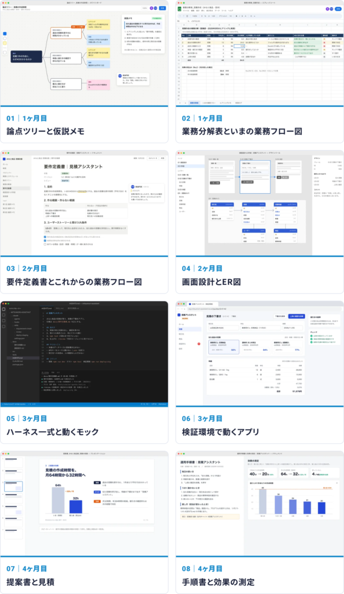Screen dimensions: 344x594
Task: Click the blue share button in the whiteboard thumbnail
Action: pyautogui.click(x=162, y=8)
